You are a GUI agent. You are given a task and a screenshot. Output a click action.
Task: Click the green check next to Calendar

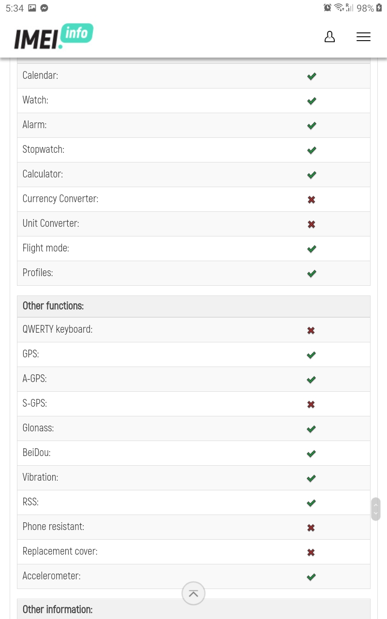[x=312, y=76]
